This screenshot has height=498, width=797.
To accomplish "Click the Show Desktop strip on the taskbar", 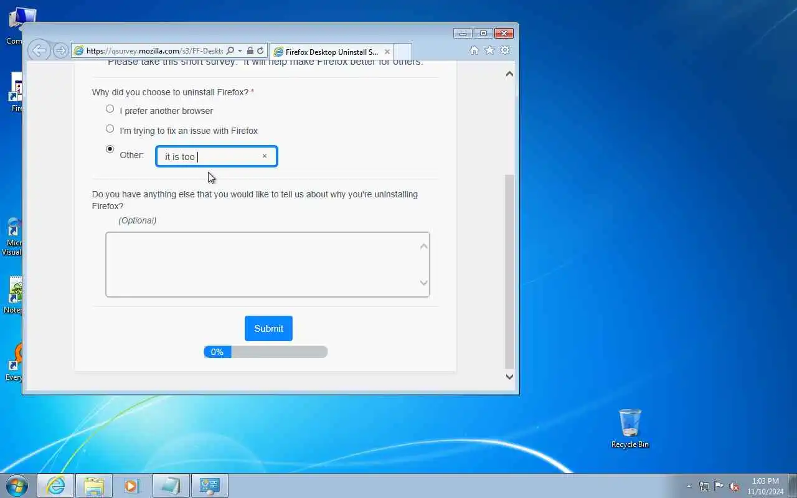I will click(793, 486).
